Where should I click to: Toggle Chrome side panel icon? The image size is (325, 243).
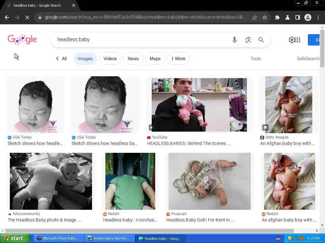[298, 18]
